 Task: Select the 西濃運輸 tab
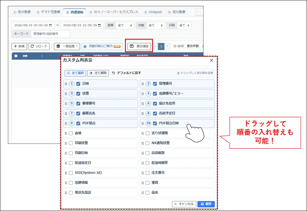point(75,12)
